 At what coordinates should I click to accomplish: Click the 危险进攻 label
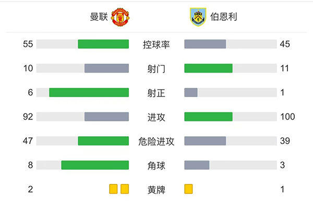coord(156,141)
